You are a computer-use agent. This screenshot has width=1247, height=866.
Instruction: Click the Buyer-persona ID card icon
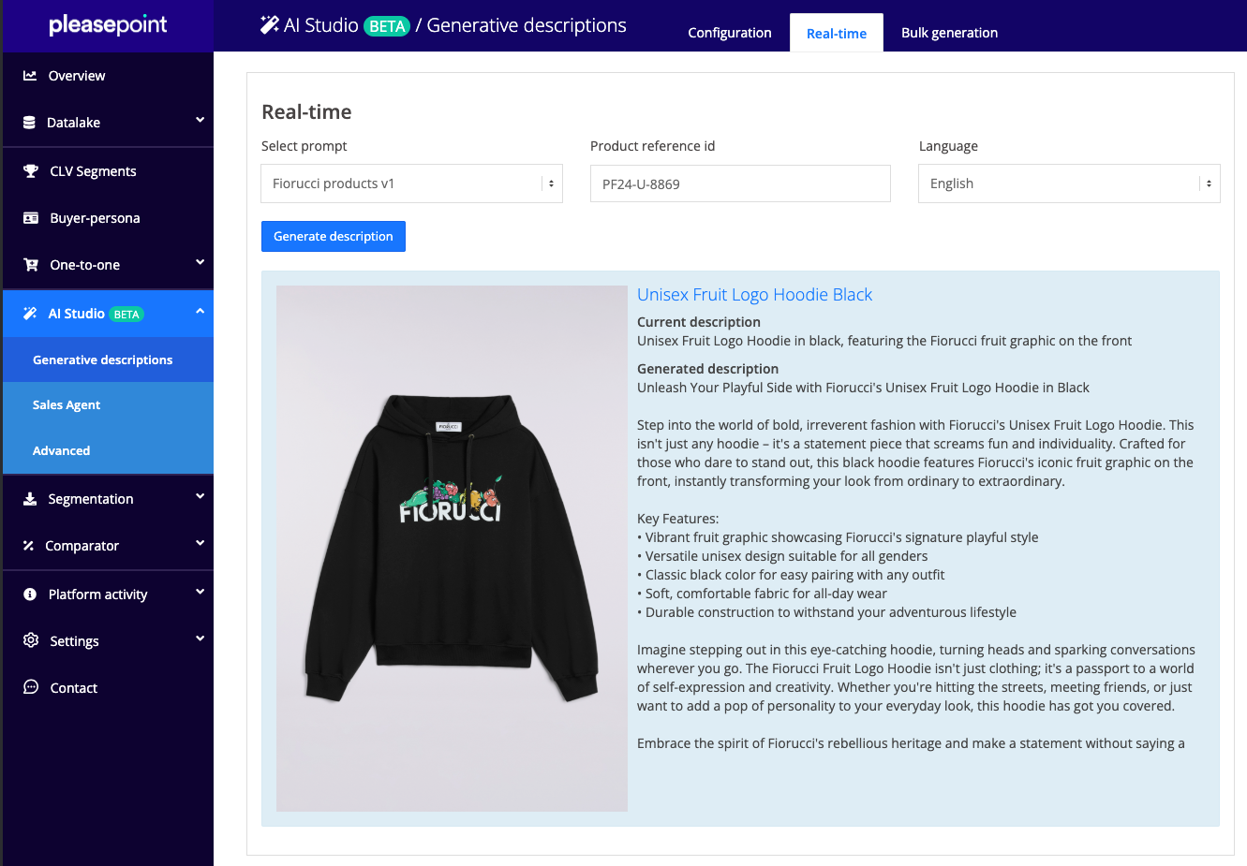click(x=31, y=218)
